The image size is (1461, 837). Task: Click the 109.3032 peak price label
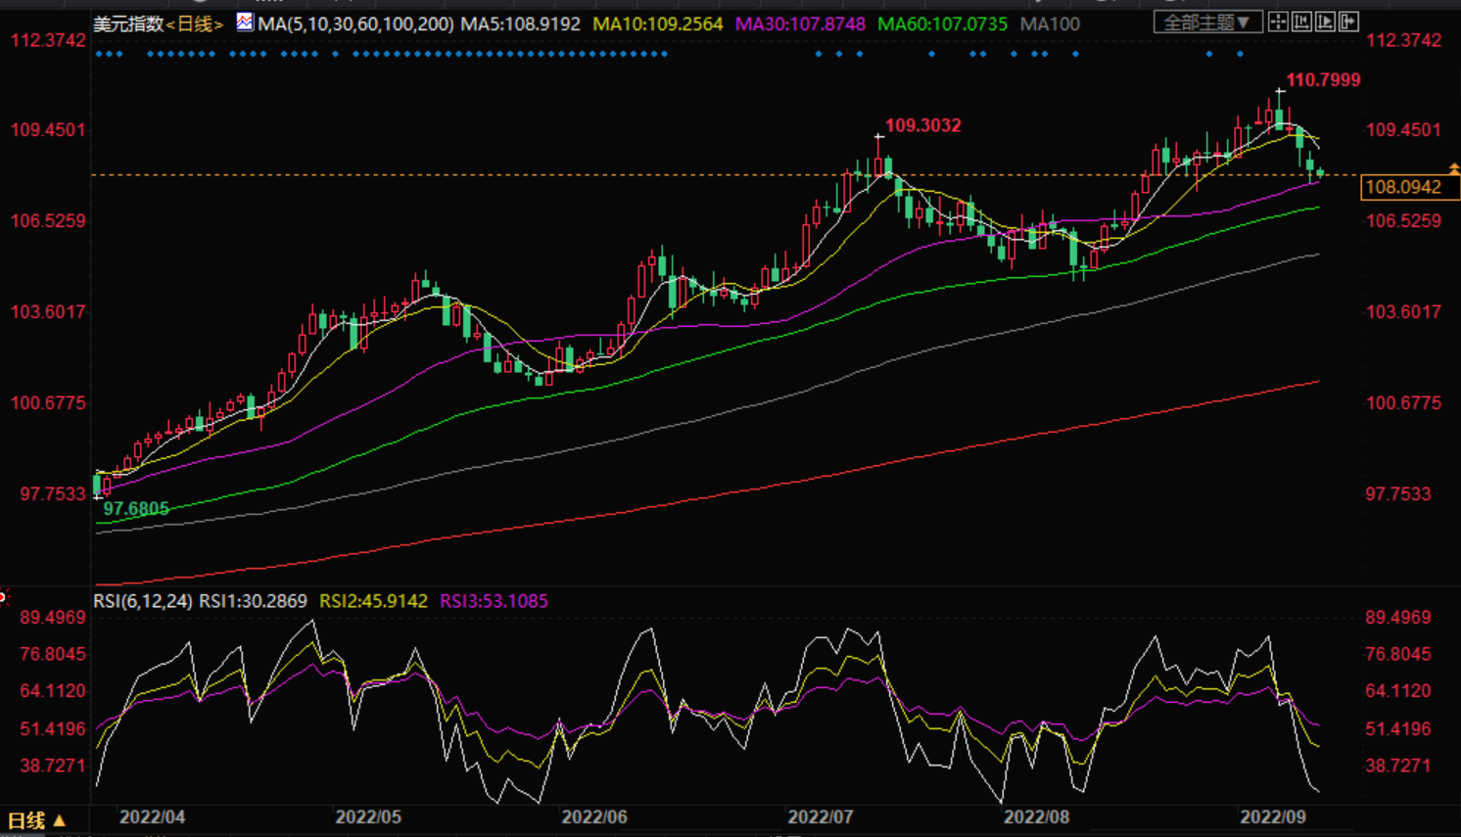pyautogui.click(x=922, y=125)
